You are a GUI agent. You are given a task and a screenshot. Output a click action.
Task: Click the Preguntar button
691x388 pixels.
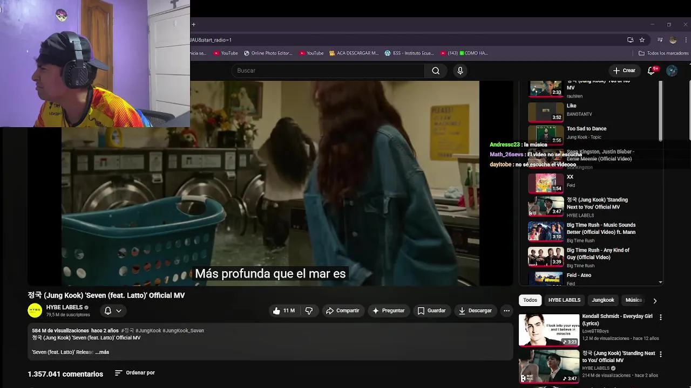click(388, 310)
